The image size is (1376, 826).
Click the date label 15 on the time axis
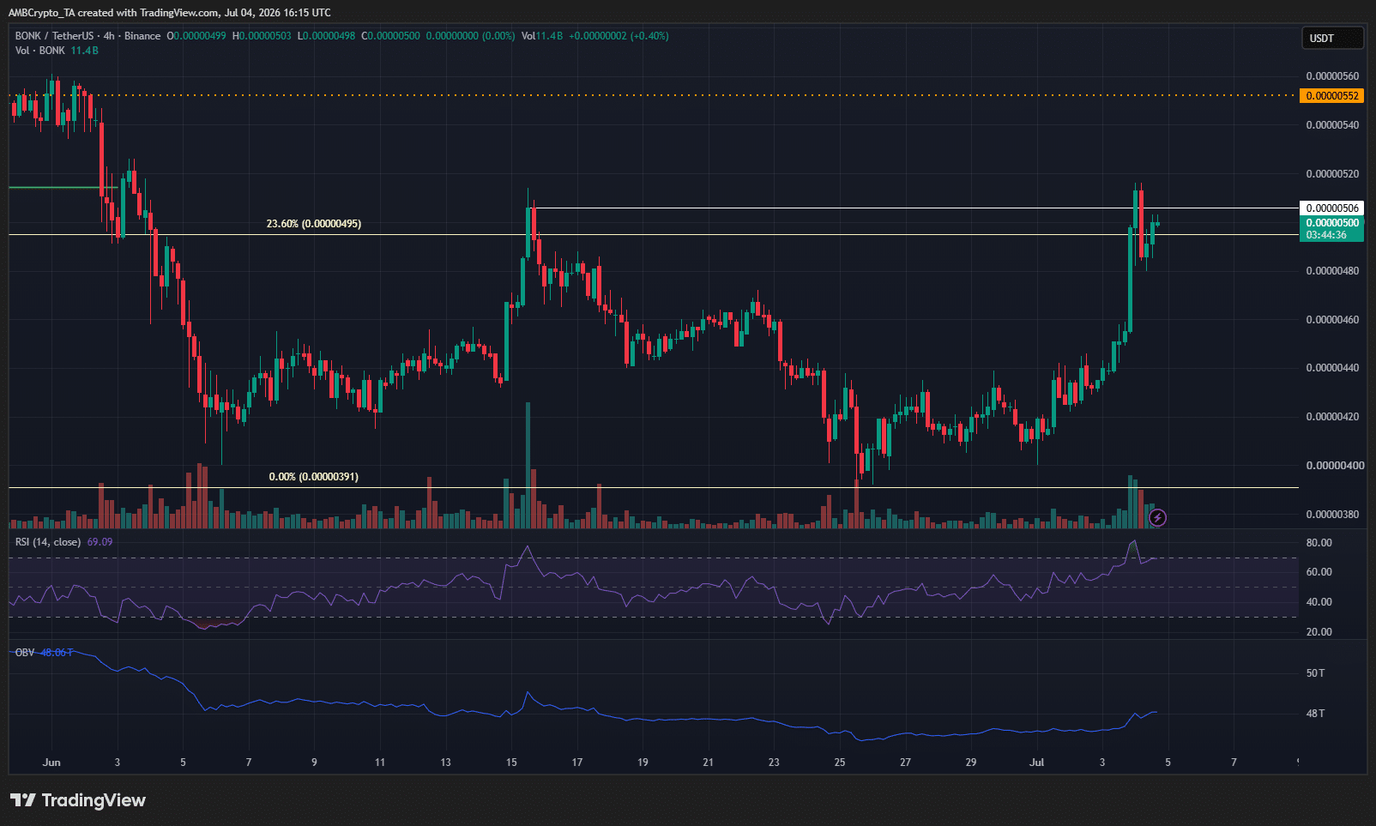pos(511,763)
